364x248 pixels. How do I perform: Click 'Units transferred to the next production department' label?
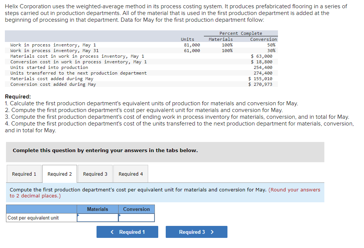click(x=79, y=73)
